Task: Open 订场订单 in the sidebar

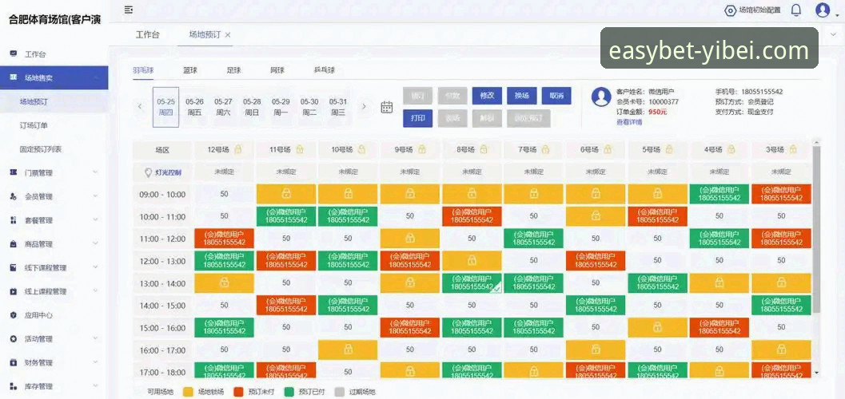Action: click(x=34, y=125)
